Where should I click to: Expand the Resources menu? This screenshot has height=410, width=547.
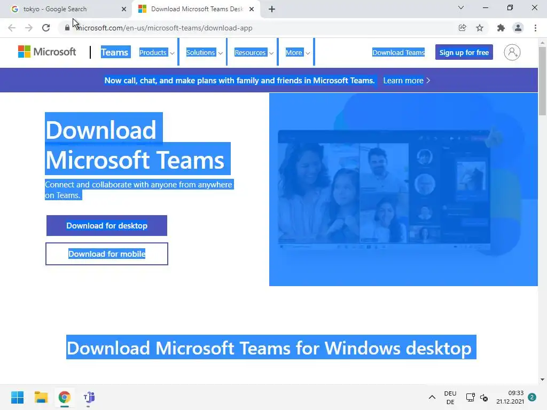254,53
